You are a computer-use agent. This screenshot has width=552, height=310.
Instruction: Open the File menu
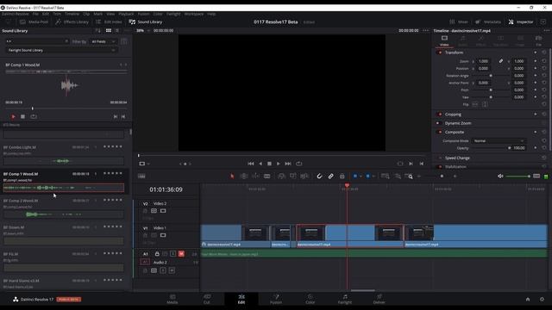click(x=35, y=14)
